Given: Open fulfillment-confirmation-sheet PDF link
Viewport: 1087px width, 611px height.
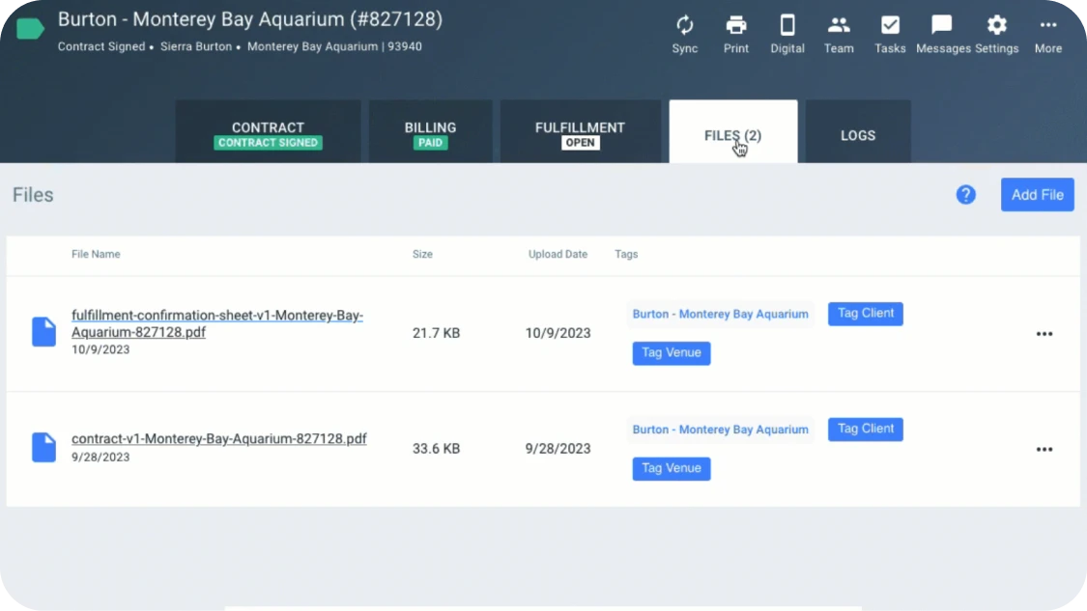Looking at the screenshot, I should 217,323.
